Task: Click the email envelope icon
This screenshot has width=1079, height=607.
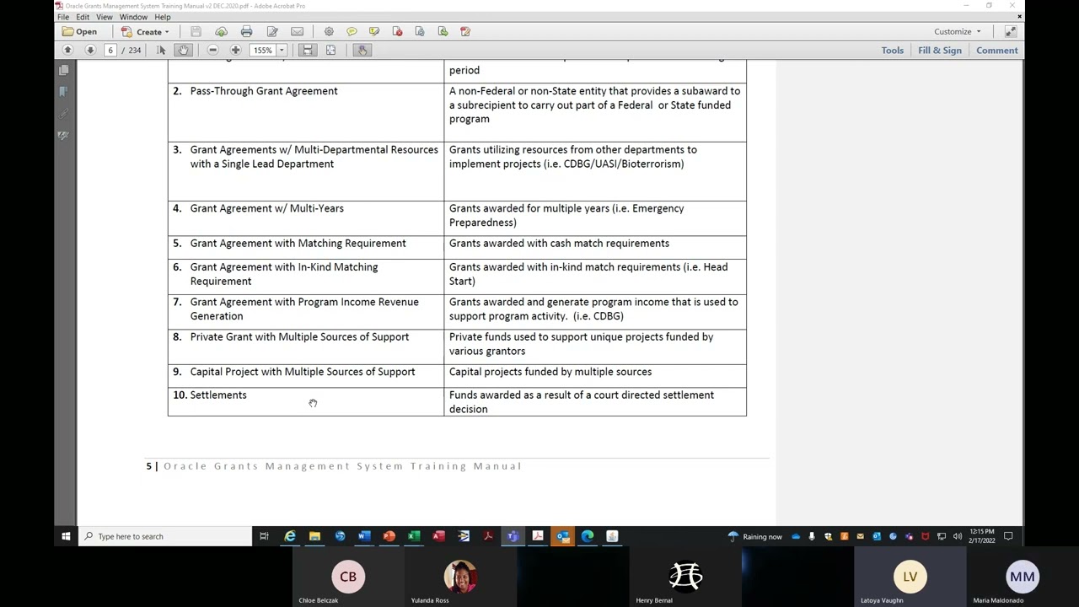Action: point(297,31)
